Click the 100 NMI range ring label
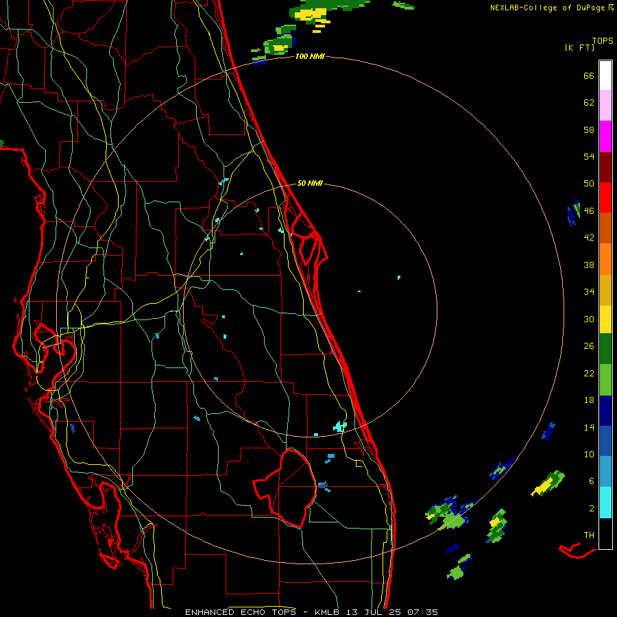 [x=310, y=57]
